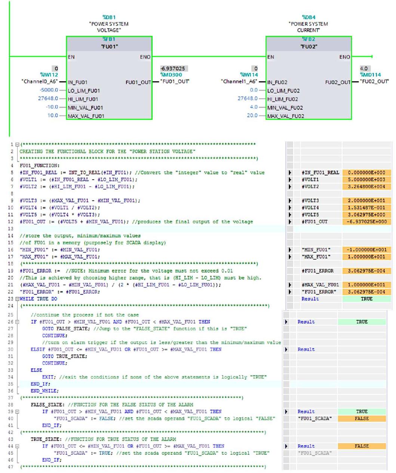Click the arrow icon for line 30 Result
The height and width of the screenshot is (473, 396).
click(286, 350)
